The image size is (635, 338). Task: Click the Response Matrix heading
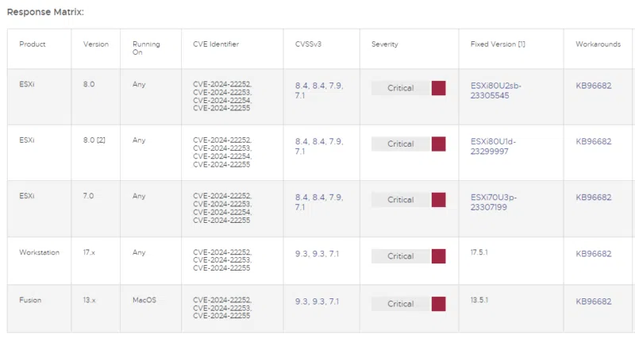pyautogui.click(x=45, y=12)
